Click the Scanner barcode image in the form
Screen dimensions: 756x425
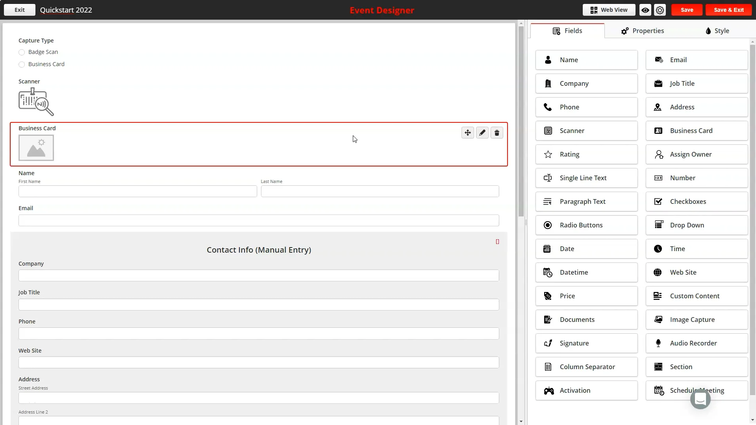click(36, 102)
